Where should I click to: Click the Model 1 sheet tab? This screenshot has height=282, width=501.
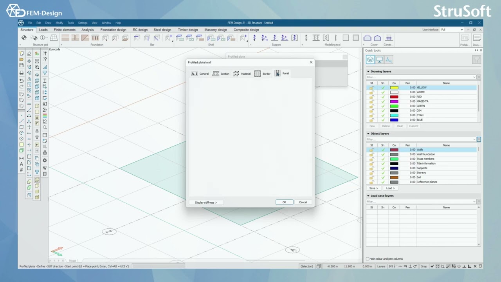(74, 260)
